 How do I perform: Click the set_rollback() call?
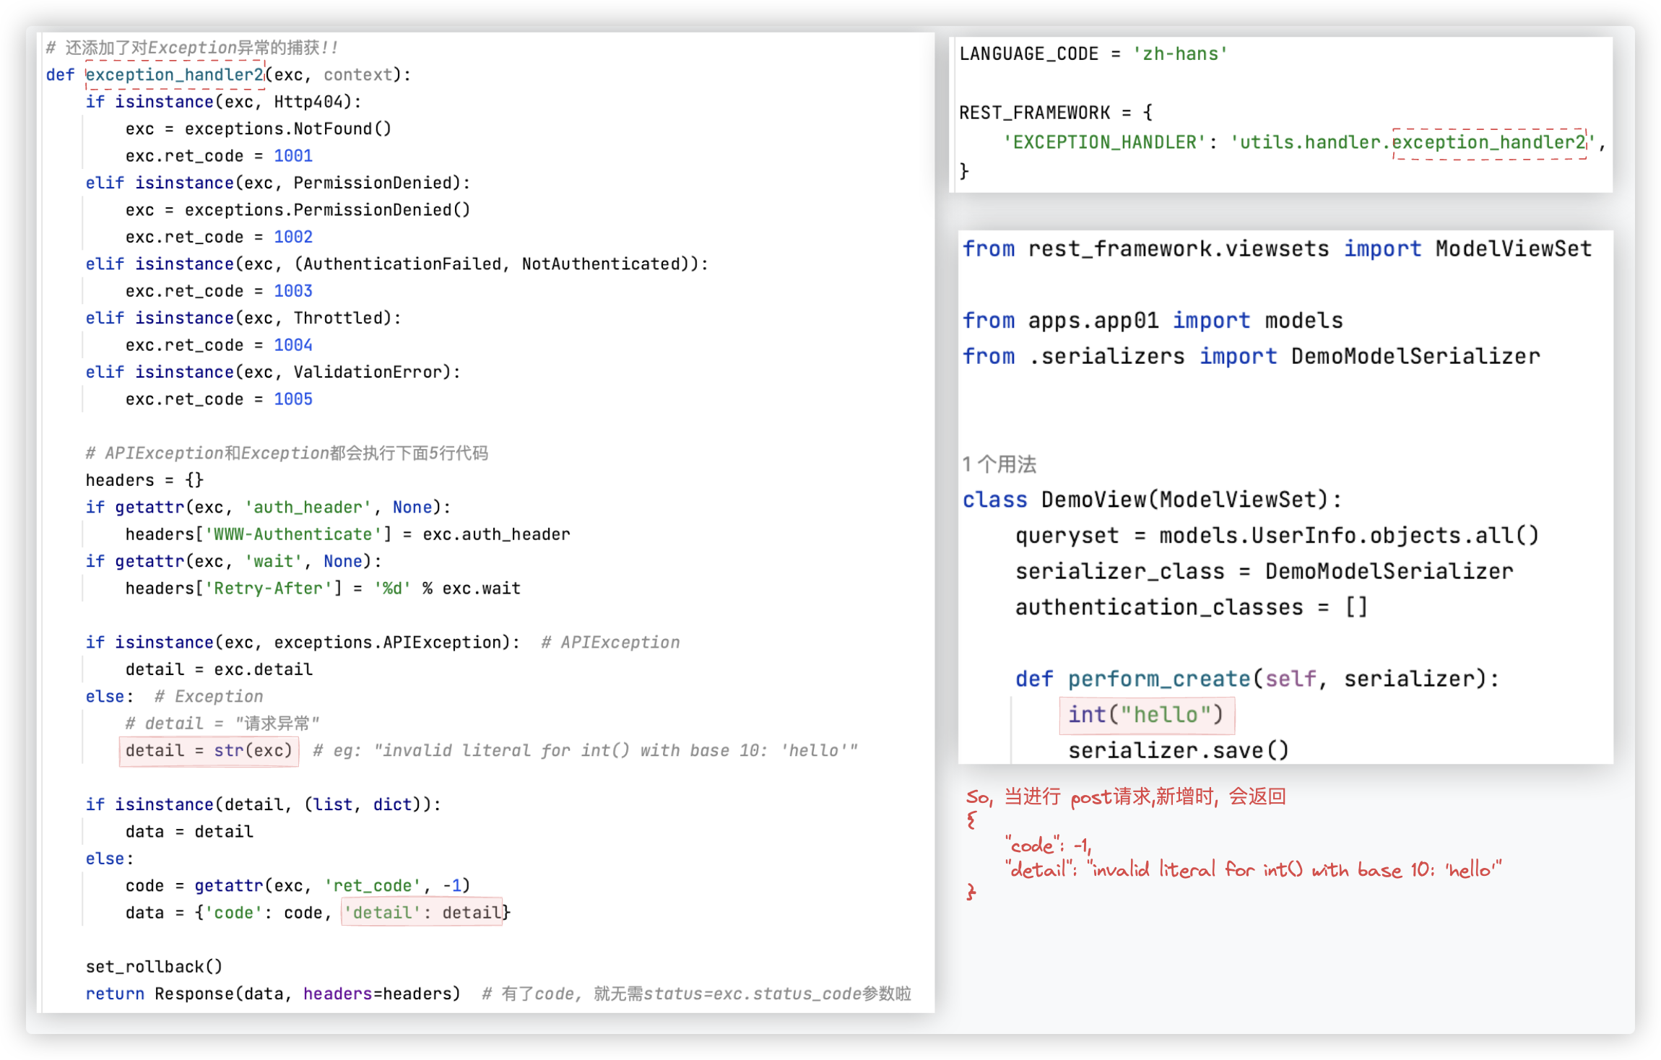click(154, 967)
